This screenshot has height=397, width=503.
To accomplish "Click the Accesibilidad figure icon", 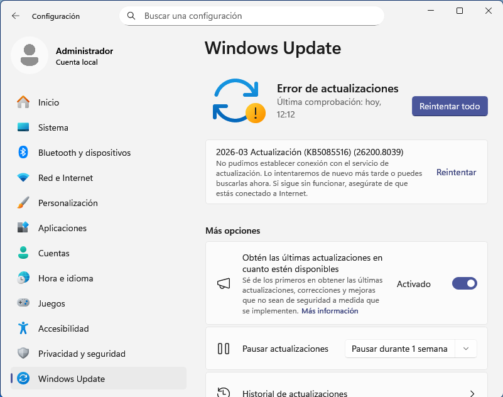I will coord(23,329).
